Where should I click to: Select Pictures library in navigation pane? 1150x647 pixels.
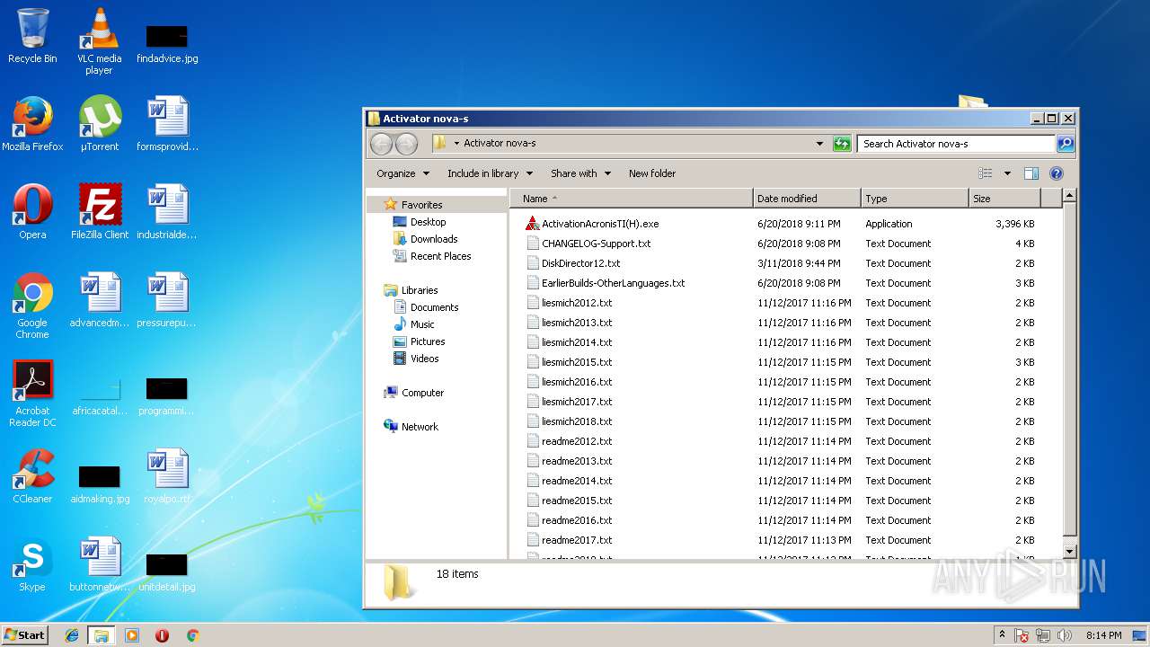tap(428, 341)
